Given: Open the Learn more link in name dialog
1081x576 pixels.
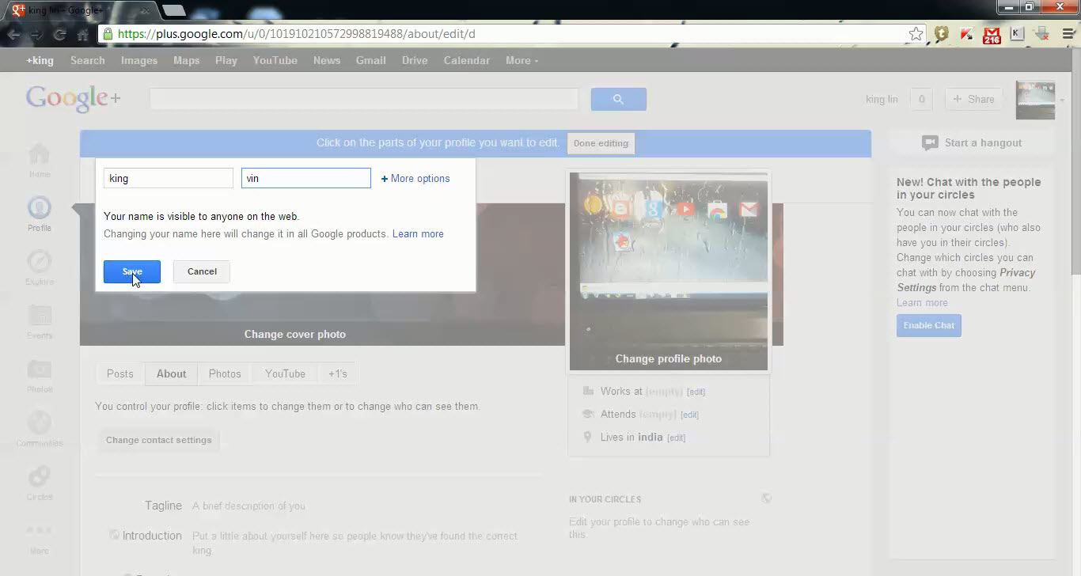Looking at the screenshot, I should [418, 233].
